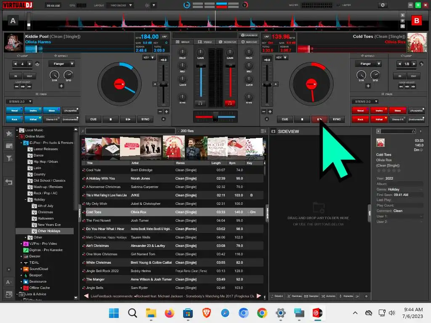The image size is (431, 323).
Task: Click browser options icon next to 200 files
Action: point(263,131)
